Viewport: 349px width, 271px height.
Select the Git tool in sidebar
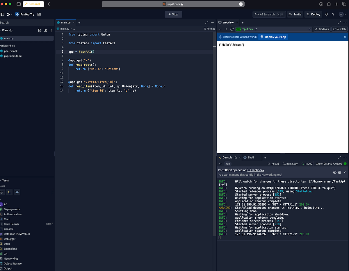6,254
